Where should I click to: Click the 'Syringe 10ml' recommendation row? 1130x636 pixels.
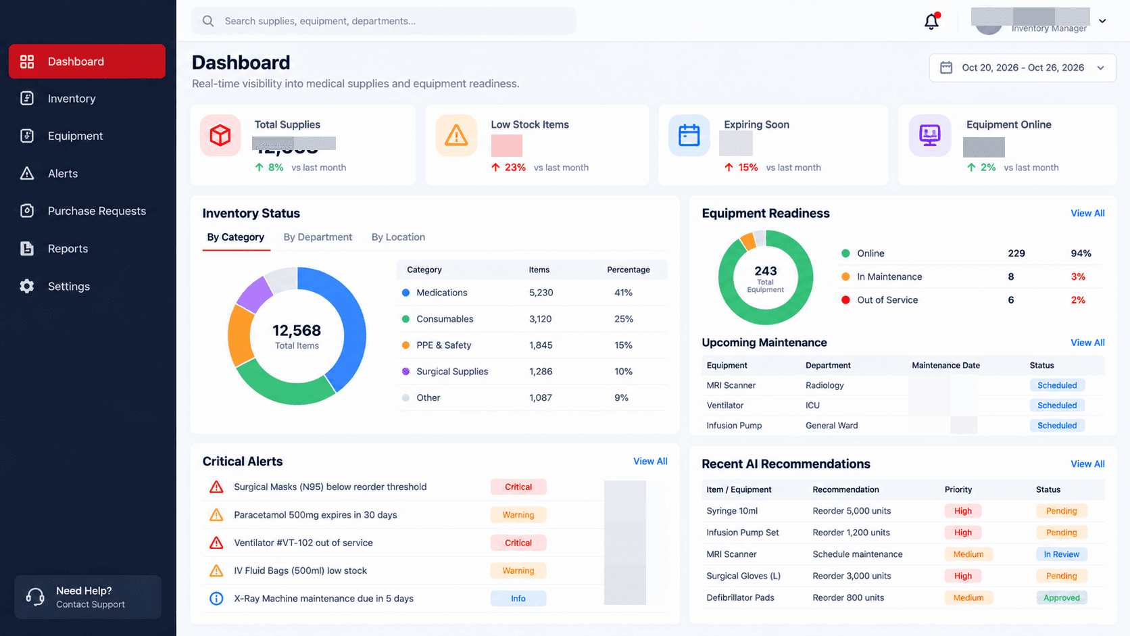click(x=903, y=511)
